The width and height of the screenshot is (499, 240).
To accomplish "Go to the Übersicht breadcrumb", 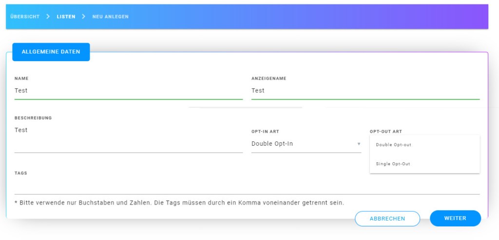I will click(24, 17).
